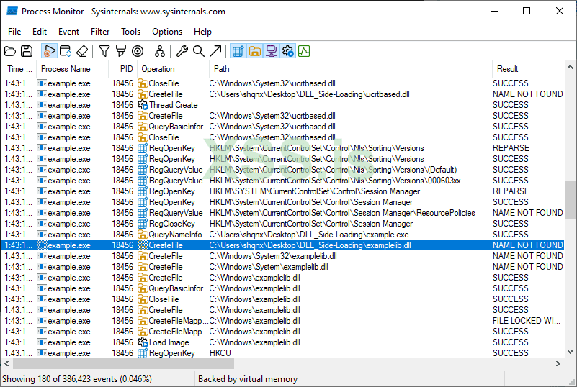
Task: Click the Process Monitor title bar icon
Action: tap(12, 12)
